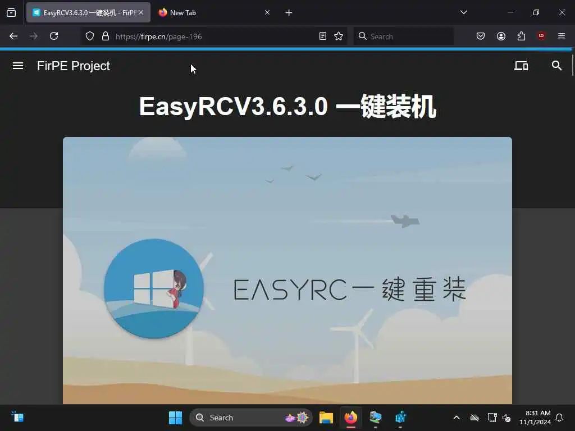Open tracking protection shield icon
The height and width of the screenshot is (431, 575).
(90, 36)
